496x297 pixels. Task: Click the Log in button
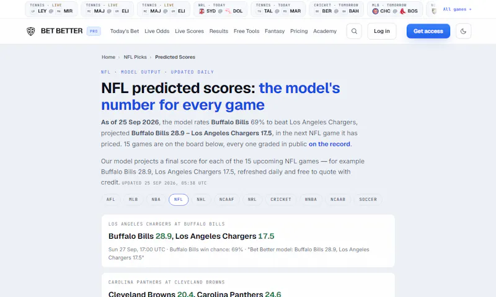tap(382, 31)
